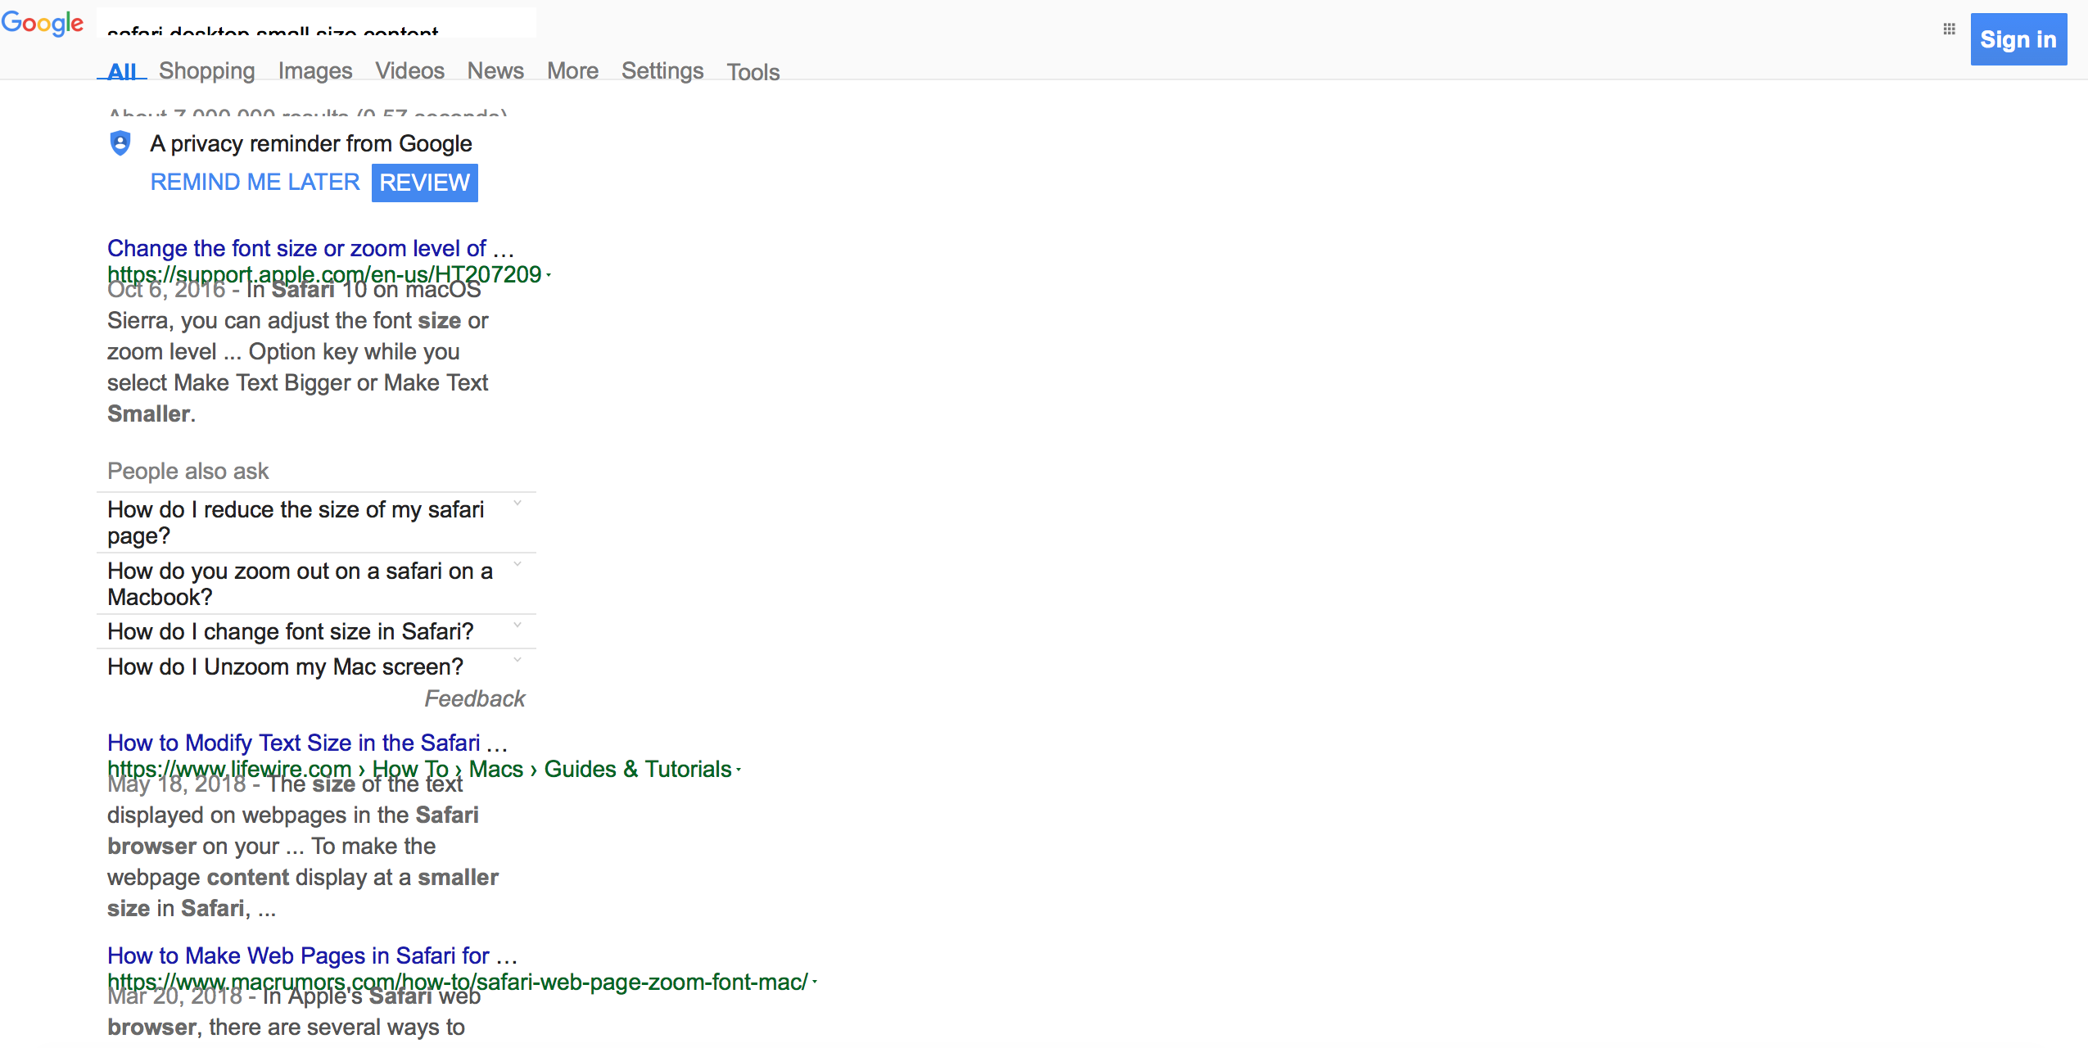The image size is (2088, 1048).
Task: Expand 'How do you zoom out on a safari on a Macbook?'
Action: pyautogui.click(x=316, y=584)
